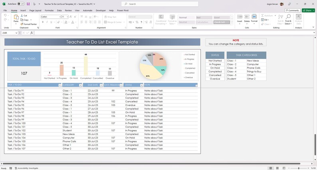The width and height of the screenshot is (317, 170).
Task: Open the font size 11 dropdown
Action: [x=67, y=17]
